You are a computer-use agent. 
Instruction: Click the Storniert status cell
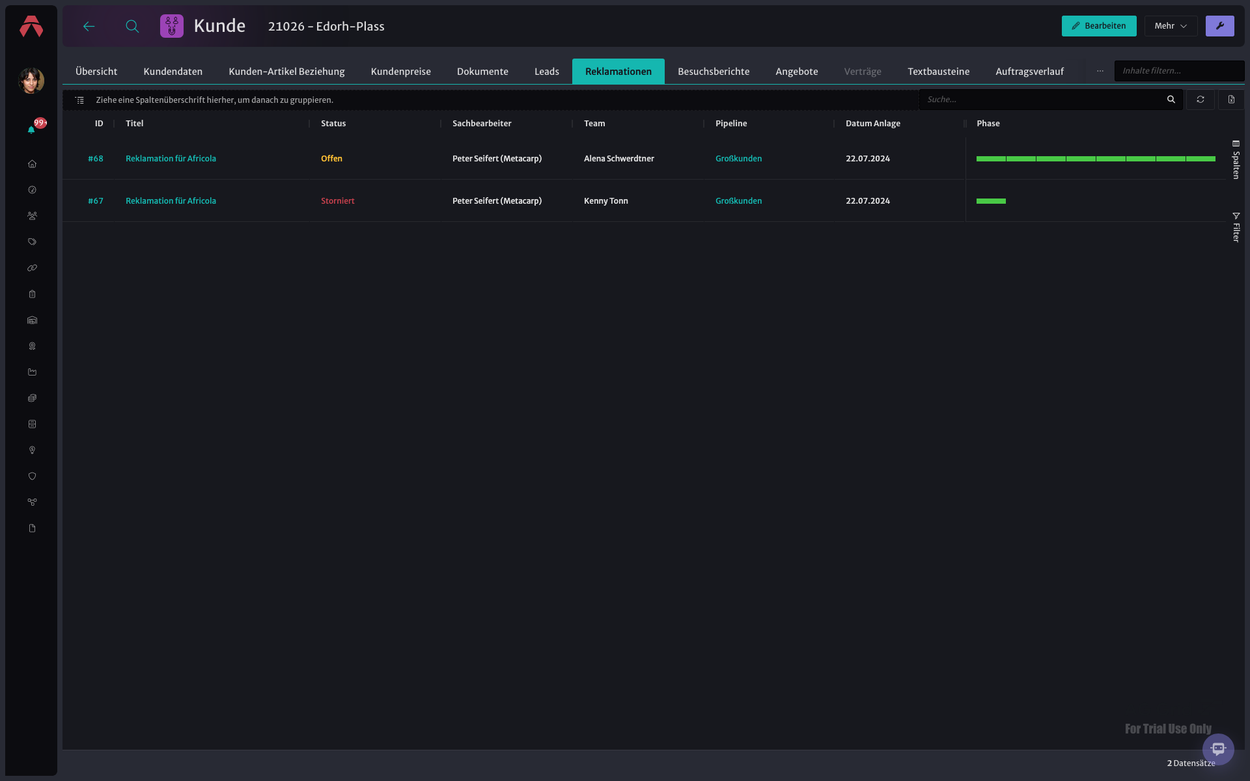[x=338, y=201]
